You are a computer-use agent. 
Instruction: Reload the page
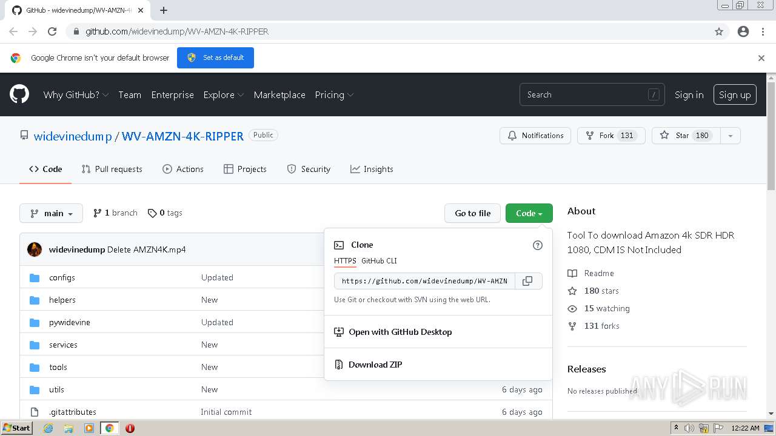[52, 31]
